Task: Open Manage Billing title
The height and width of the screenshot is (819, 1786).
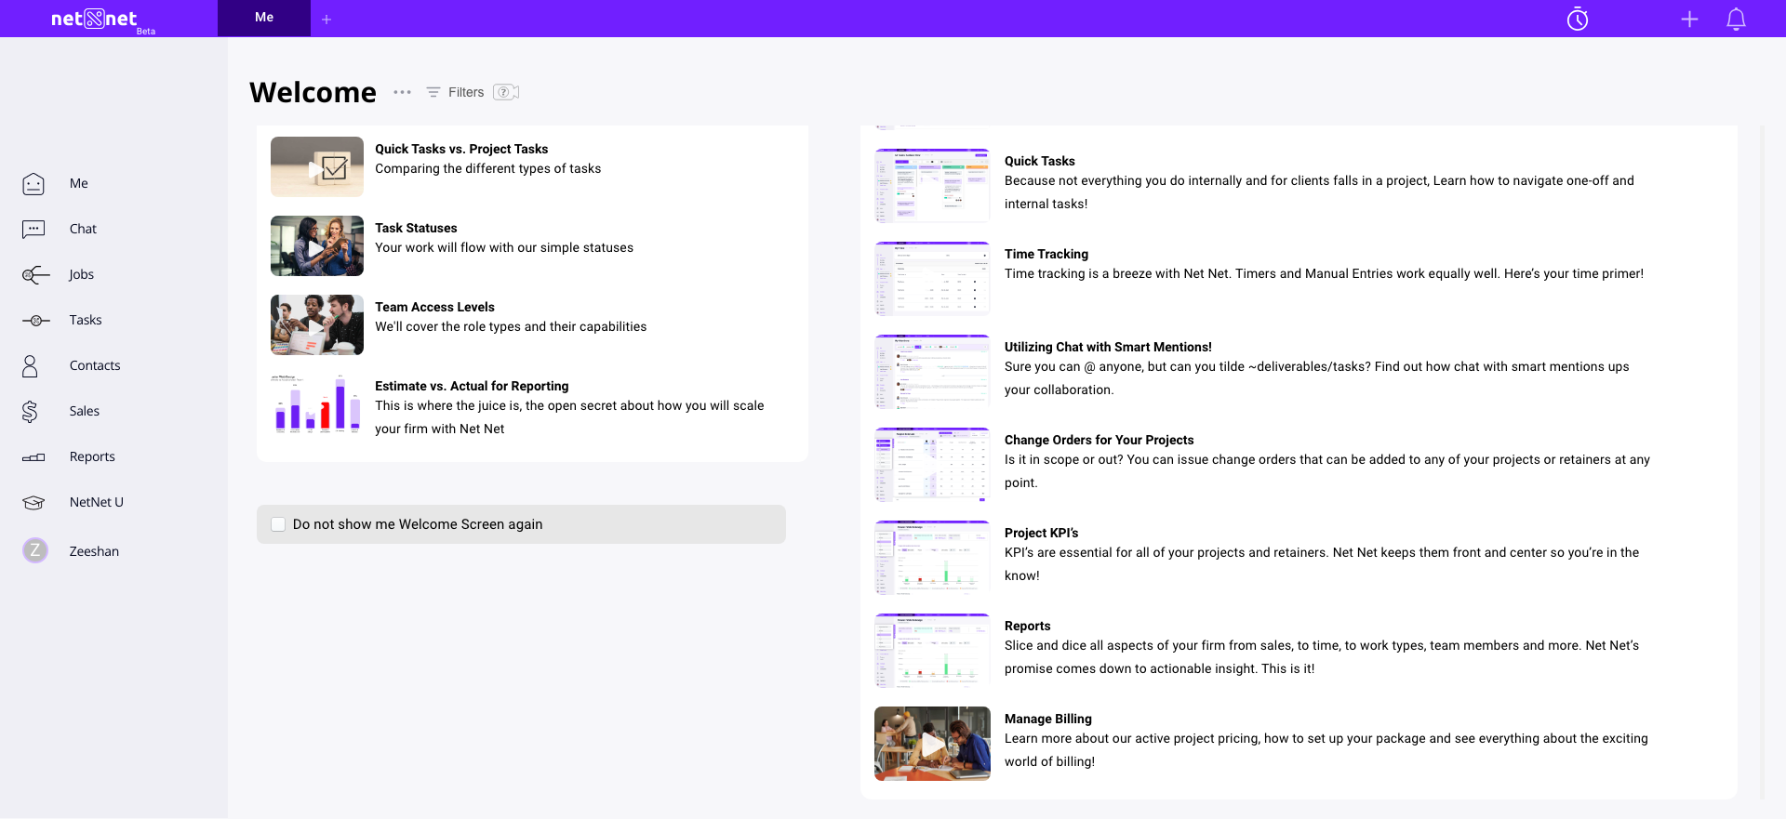Action: click(x=1048, y=720)
